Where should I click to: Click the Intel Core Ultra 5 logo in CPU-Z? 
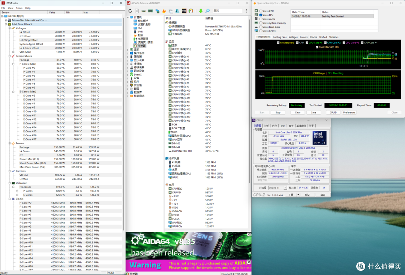(319, 137)
